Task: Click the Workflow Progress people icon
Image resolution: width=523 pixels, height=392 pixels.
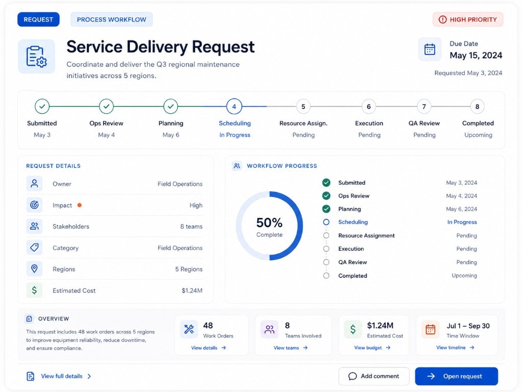Action: point(237,166)
